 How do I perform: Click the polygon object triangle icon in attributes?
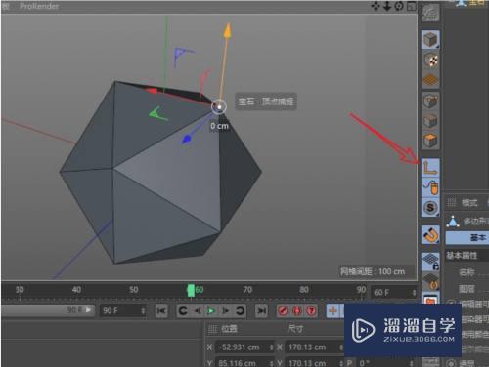click(x=453, y=222)
